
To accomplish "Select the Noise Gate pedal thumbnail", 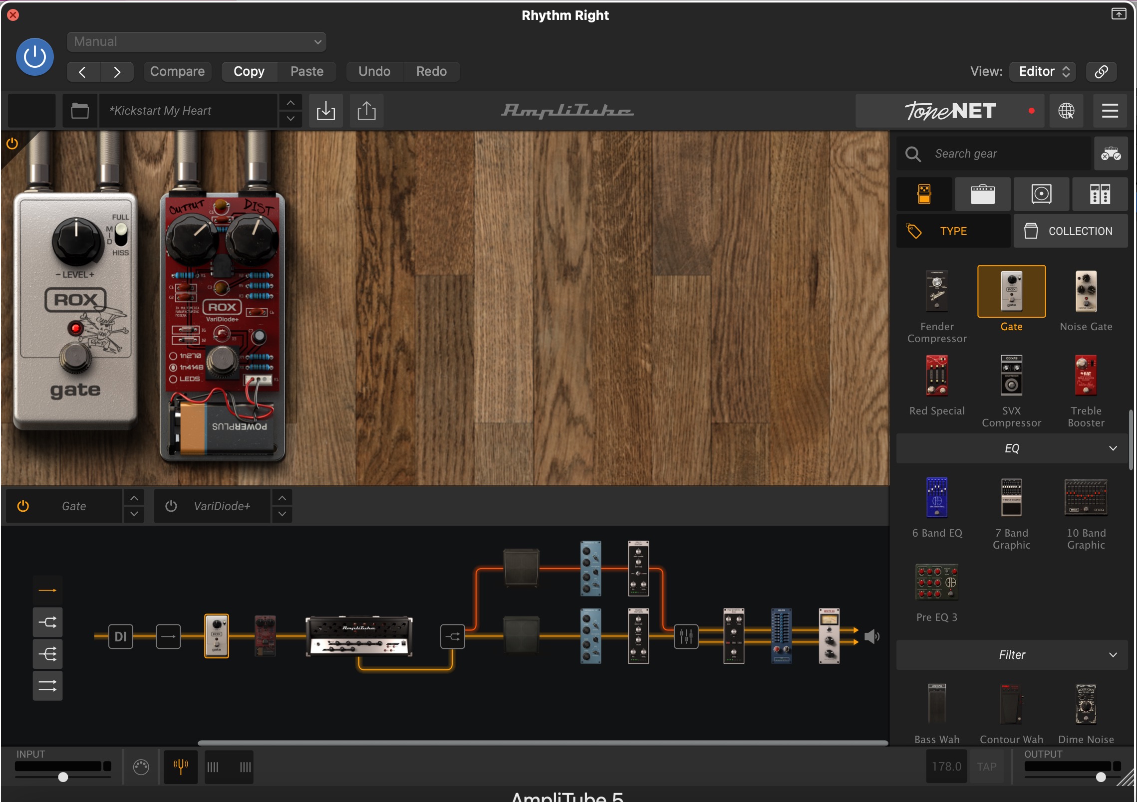I will (x=1086, y=291).
